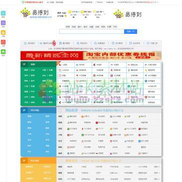Click the green icon in the sidebar
Image resolution: width=182 pixels, height=182 pixels.
(3, 52)
